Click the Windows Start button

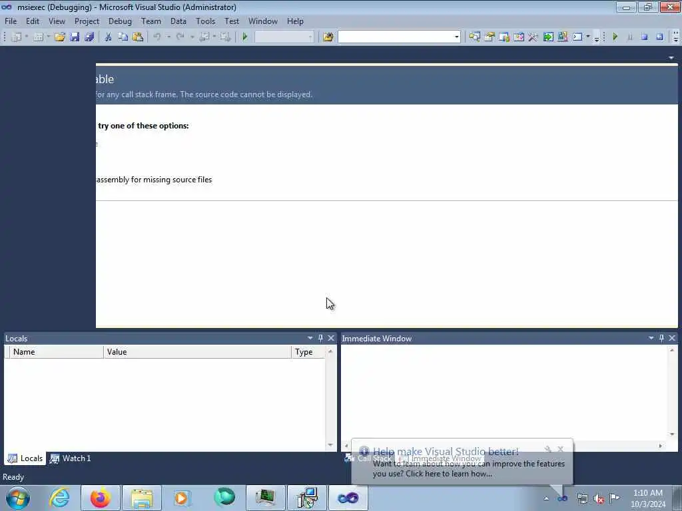coord(18,498)
